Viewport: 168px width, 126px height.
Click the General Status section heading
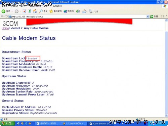13,100
